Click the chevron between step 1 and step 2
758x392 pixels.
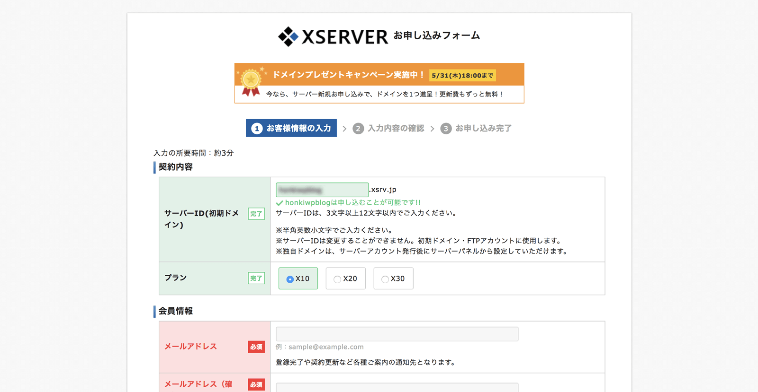click(x=344, y=129)
